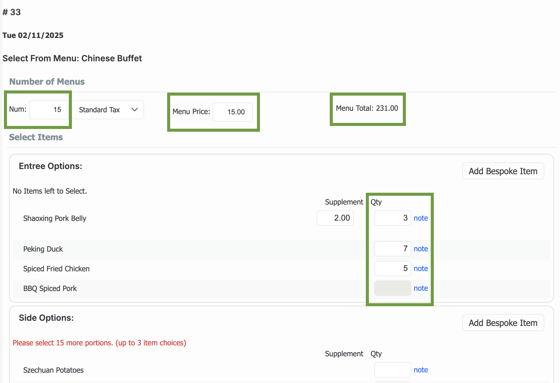Click the Peking Duck item name

[x=43, y=249]
